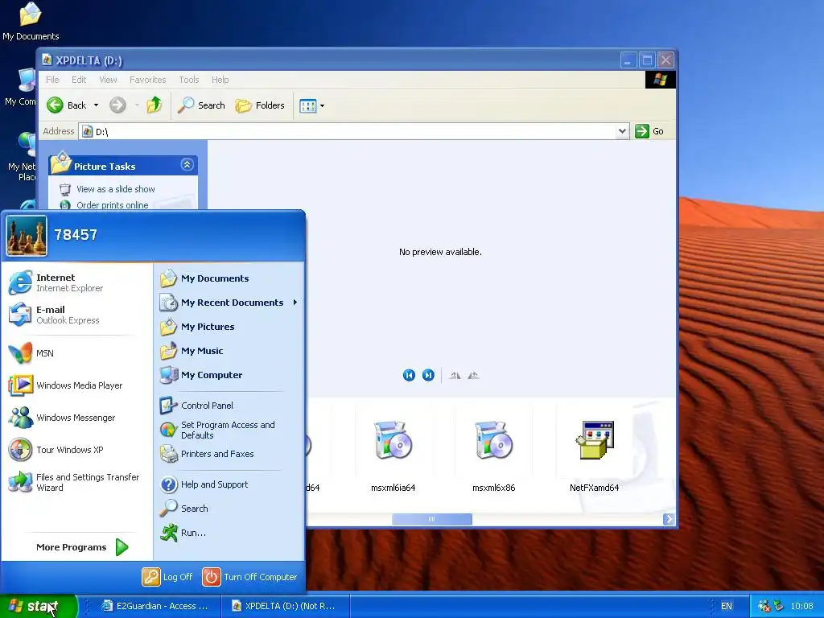
Task: Launch Outlook Express E-mail
Action: pos(54,315)
